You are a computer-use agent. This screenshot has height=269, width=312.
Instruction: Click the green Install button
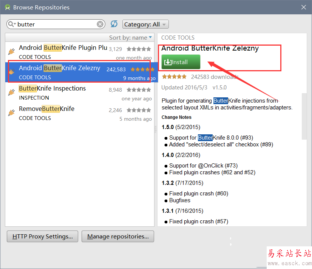[181, 62]
